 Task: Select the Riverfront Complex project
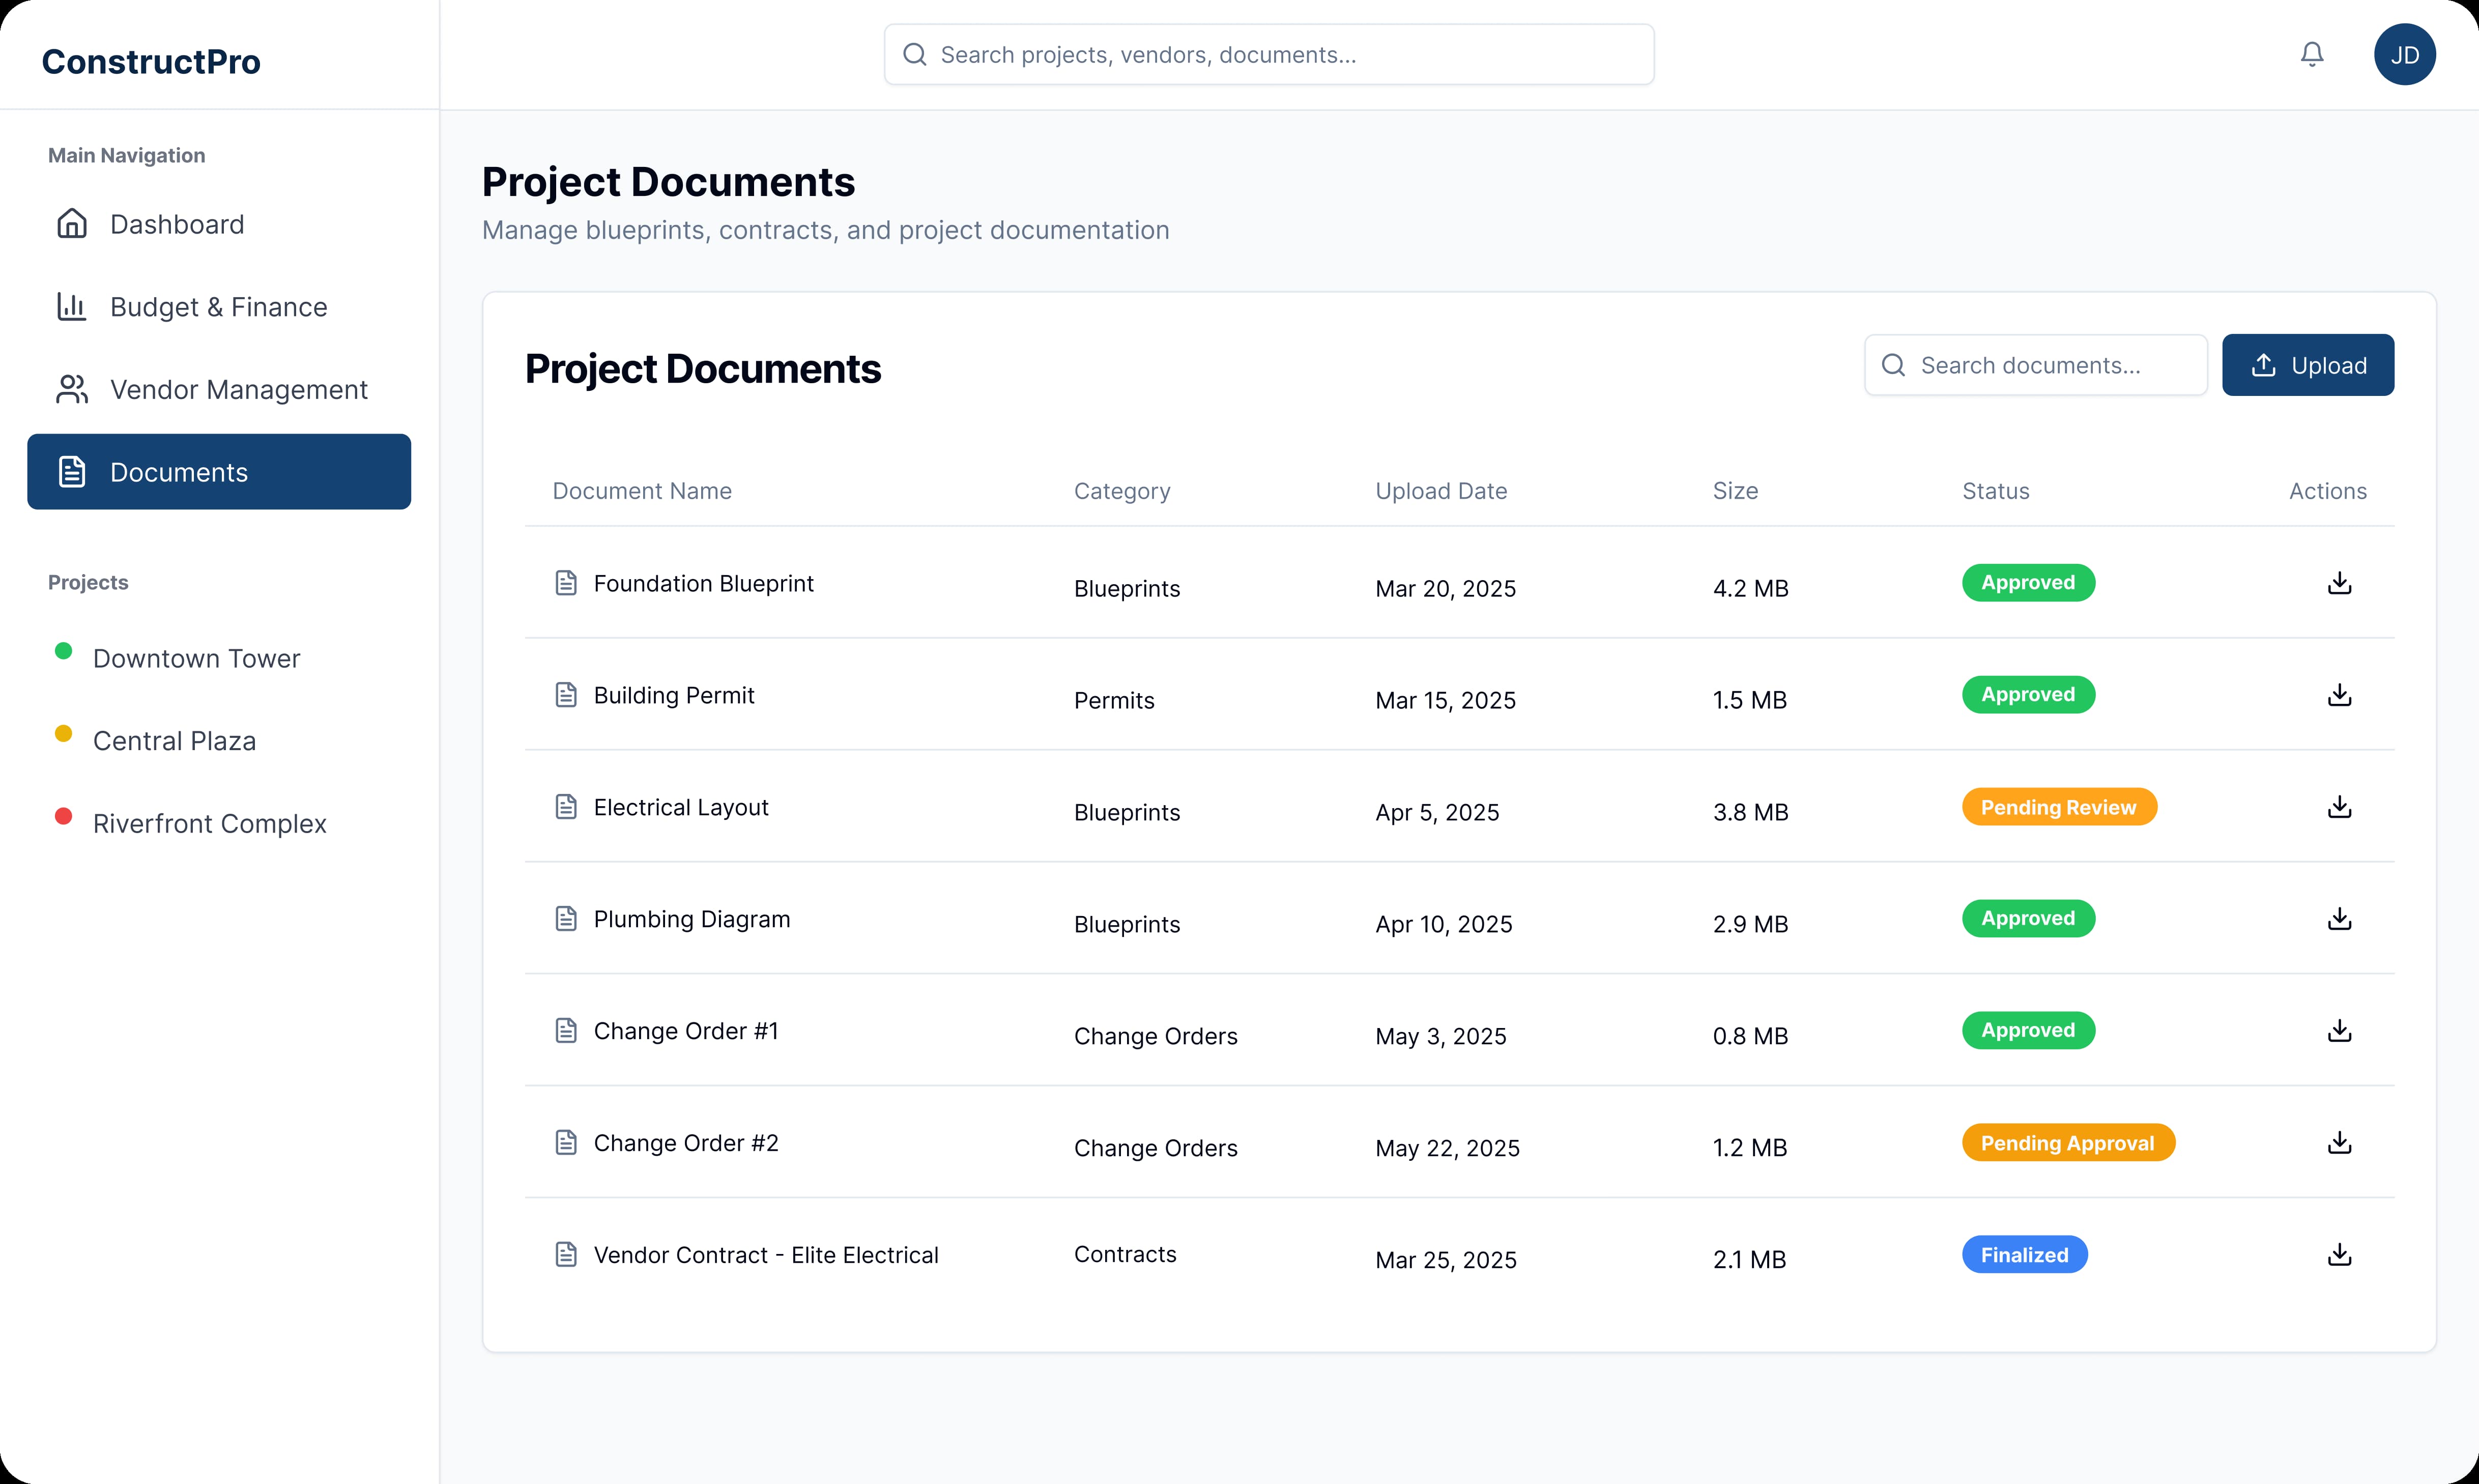pos(209,823)
